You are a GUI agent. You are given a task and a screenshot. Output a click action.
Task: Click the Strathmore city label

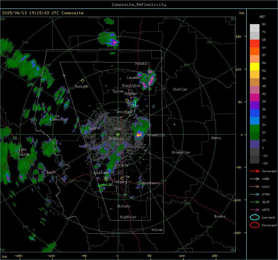click(x=150, y=183)
